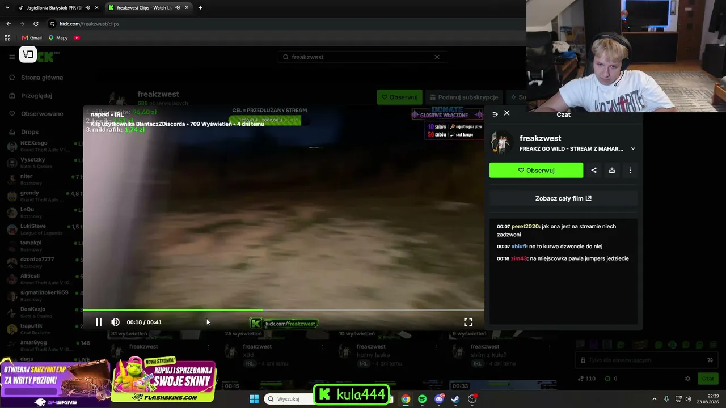Open the clip's three-dot more options menu
Image resolution: width=726 pixels, height=408 pixels.
(x=630, y=170)
